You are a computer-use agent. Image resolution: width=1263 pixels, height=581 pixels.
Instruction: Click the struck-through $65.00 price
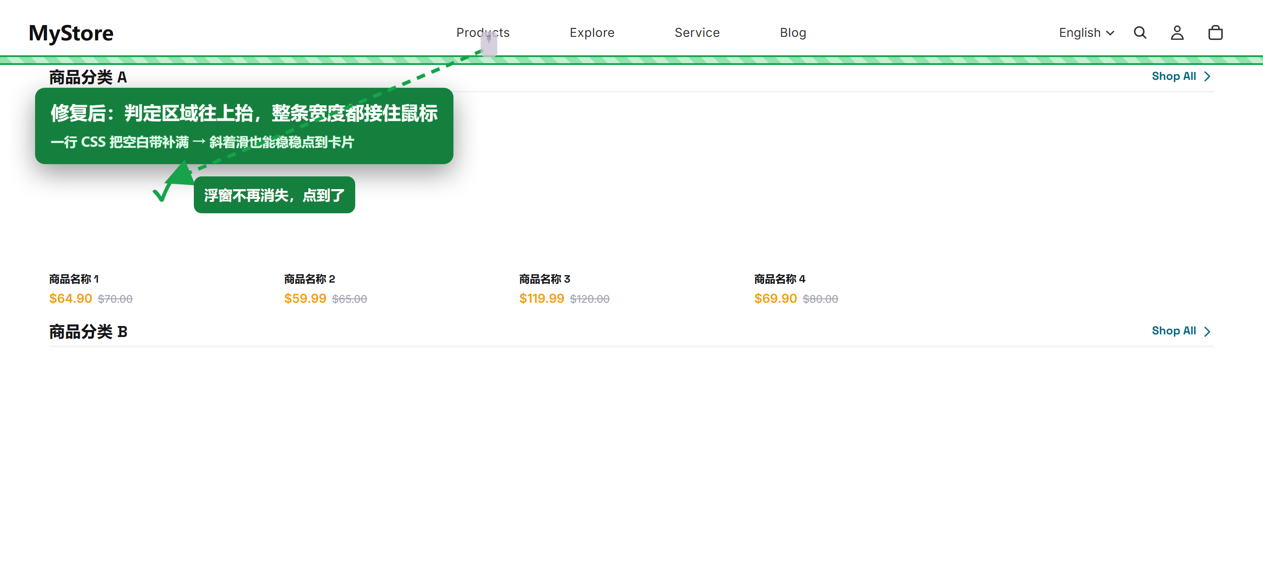click(350, 299)
